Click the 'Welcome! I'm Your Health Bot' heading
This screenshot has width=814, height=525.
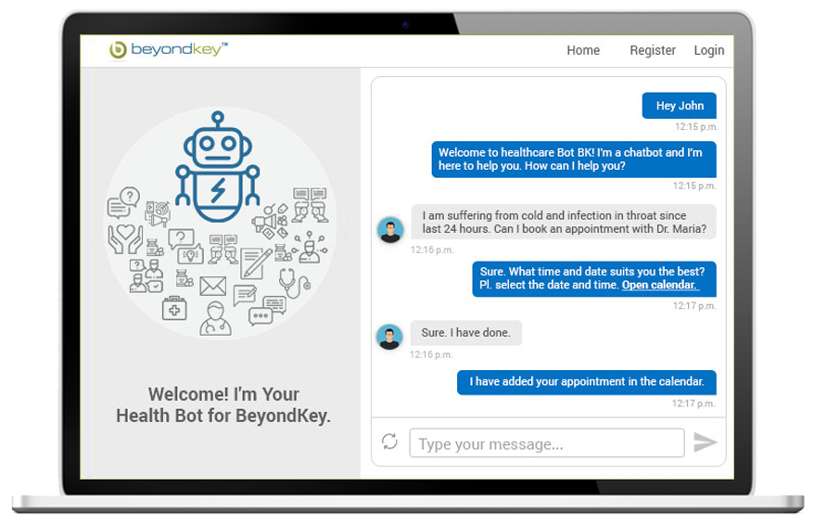click(223, 405)
